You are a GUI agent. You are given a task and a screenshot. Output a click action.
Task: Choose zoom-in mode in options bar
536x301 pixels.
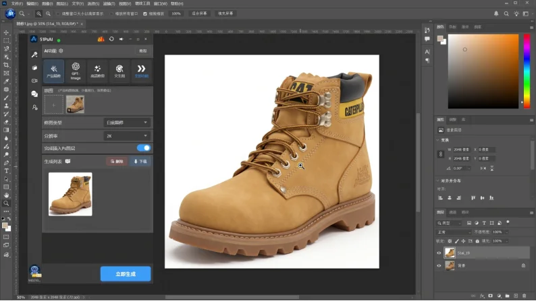pos(38,13)
